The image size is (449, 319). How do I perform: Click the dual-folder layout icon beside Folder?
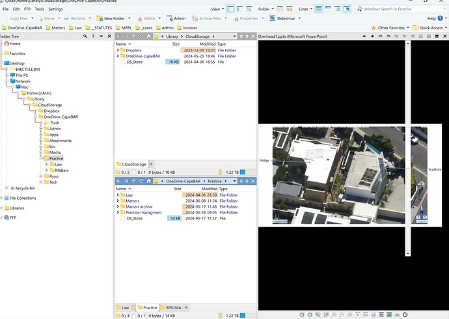click(289, 9)
